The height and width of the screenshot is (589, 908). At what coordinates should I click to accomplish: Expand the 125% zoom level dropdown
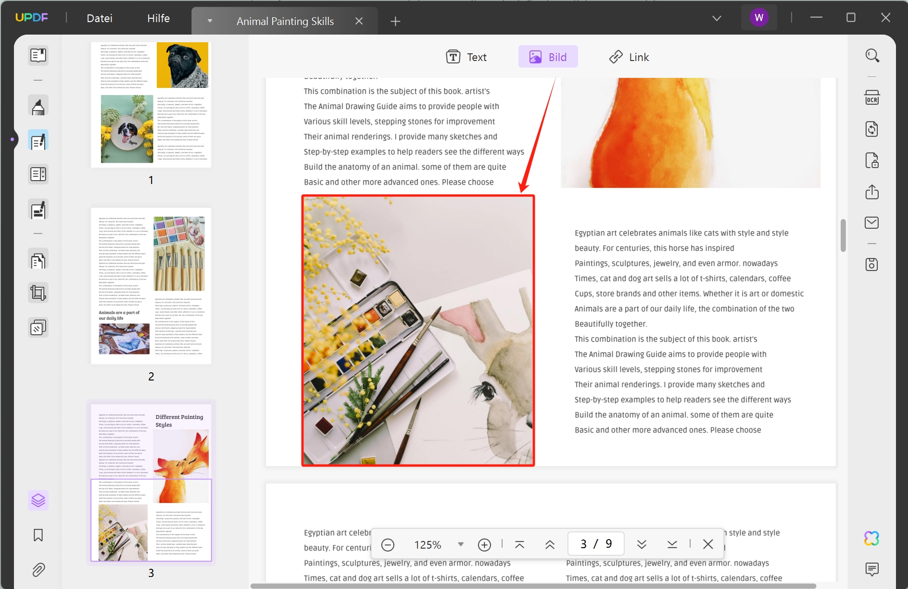pos(461,544)
